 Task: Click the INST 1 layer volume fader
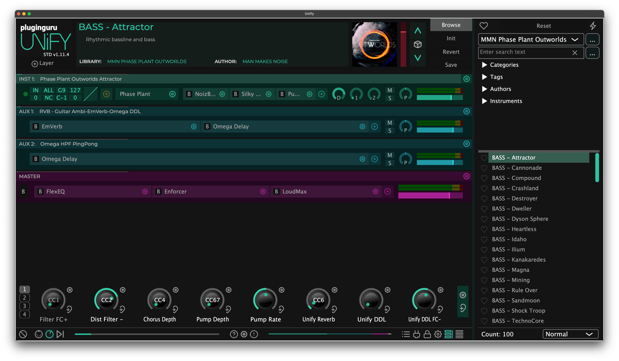pos(439,98)
